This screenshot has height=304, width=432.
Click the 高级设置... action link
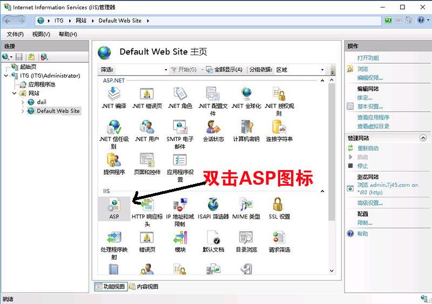coord(370,204)
